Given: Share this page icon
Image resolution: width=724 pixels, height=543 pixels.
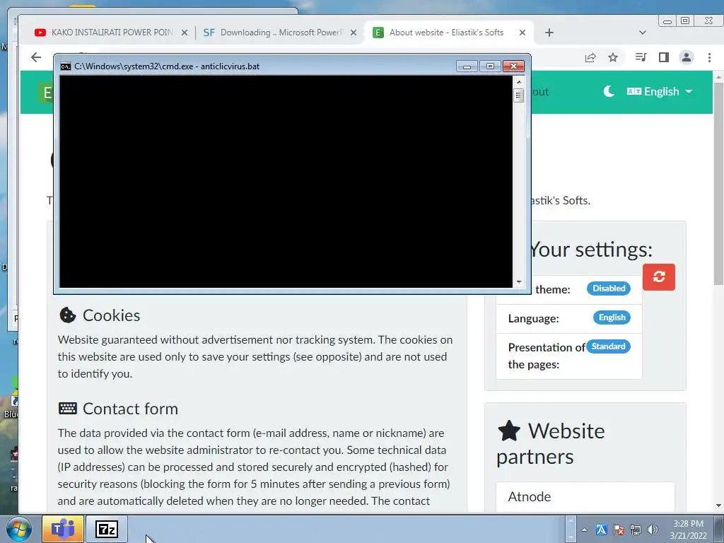Looking at the screenshot, I should tap(590, 57).
